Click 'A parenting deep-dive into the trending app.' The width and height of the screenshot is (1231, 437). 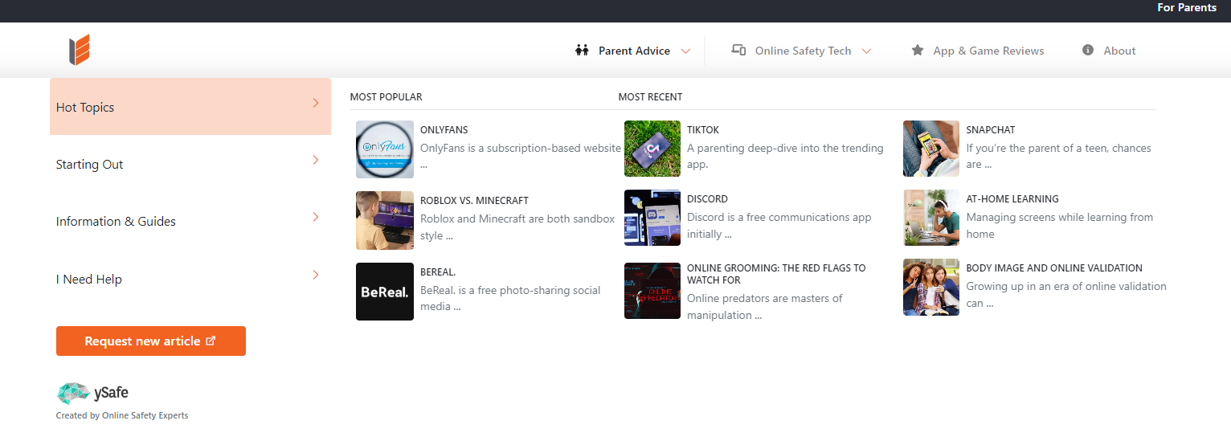(785, 156)
